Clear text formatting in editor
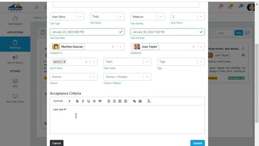 (149, 101)
